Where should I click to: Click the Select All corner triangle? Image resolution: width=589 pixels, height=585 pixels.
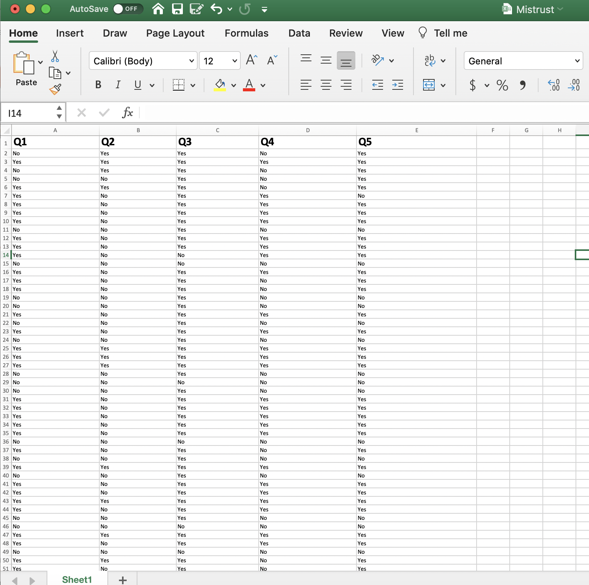pos(6,130)
